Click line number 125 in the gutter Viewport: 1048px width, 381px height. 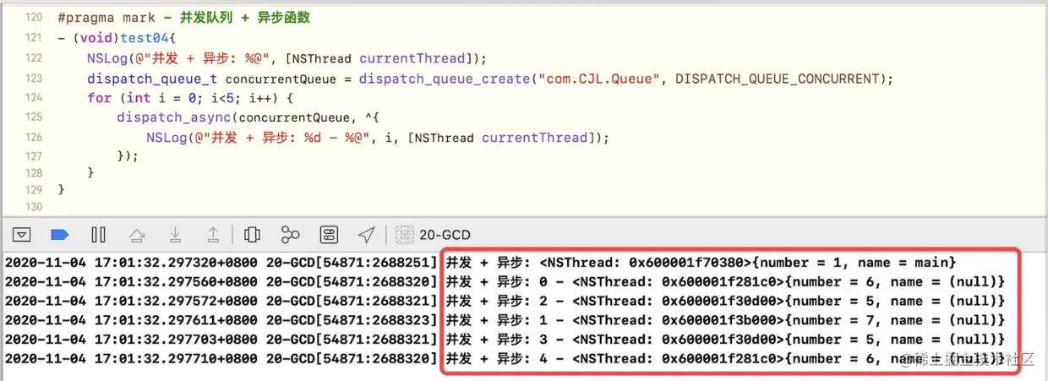[x=33, y=117]
